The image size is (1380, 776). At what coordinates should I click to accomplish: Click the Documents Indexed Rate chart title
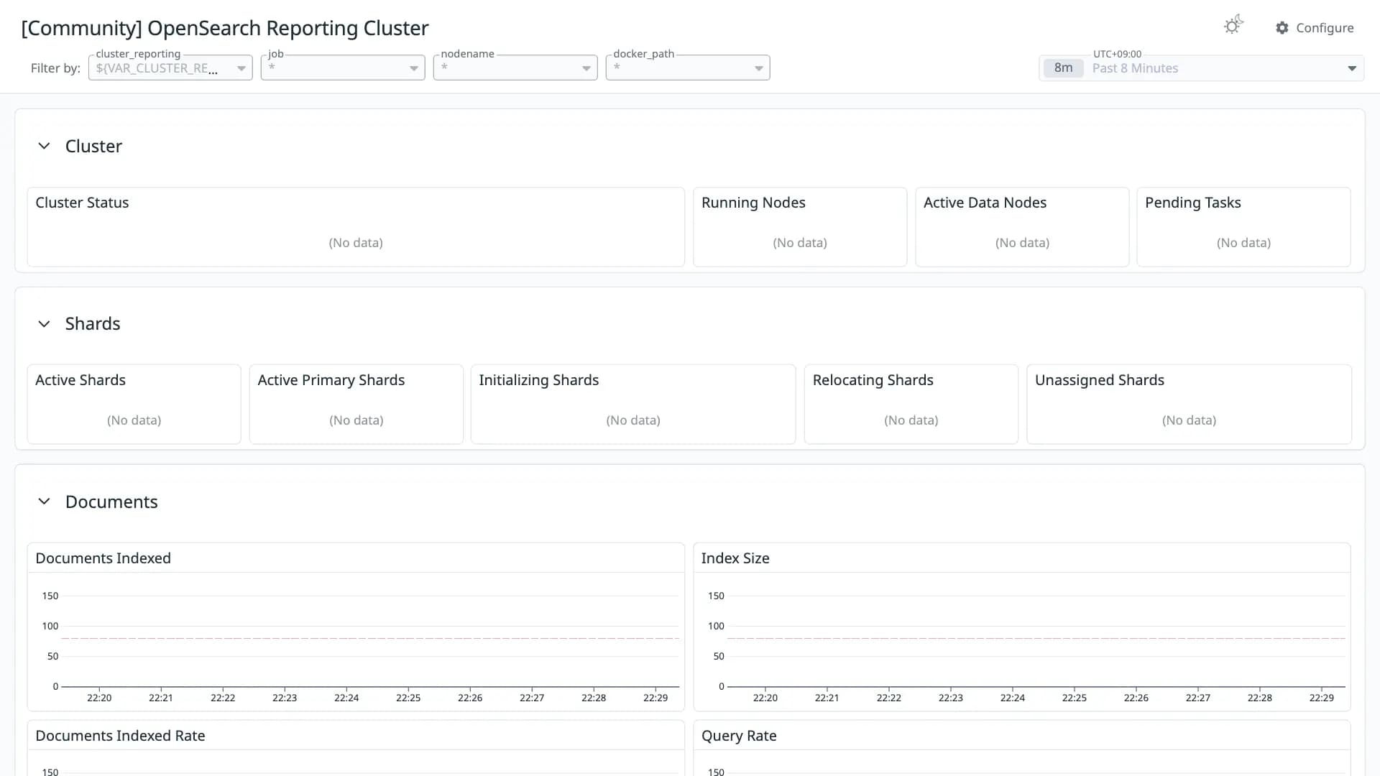click(120, 736)
